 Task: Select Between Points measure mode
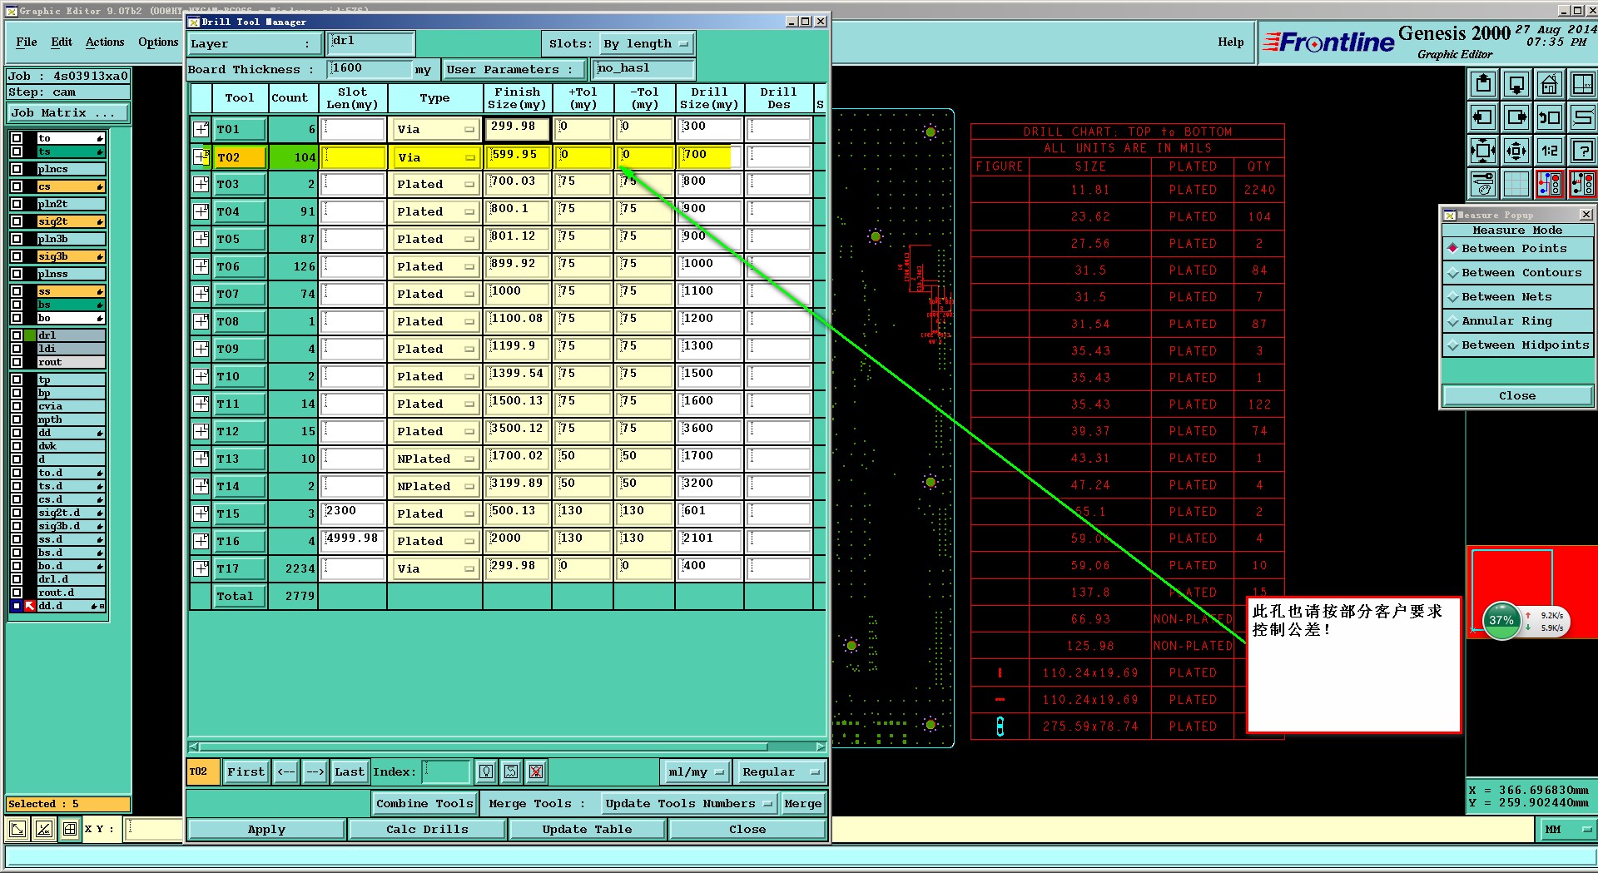(1517, 248)
